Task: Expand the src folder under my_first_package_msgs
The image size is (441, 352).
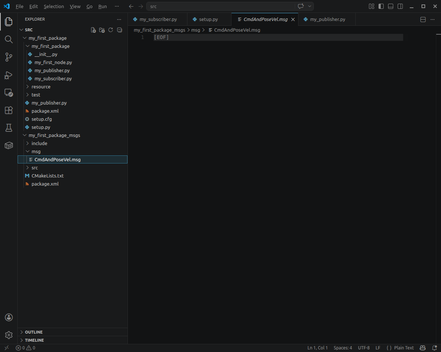Action: click(x=72, y=168)
